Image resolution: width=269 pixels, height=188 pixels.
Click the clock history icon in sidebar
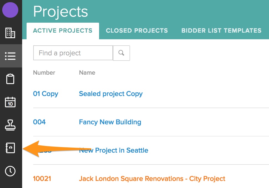[x=11, y=171]
